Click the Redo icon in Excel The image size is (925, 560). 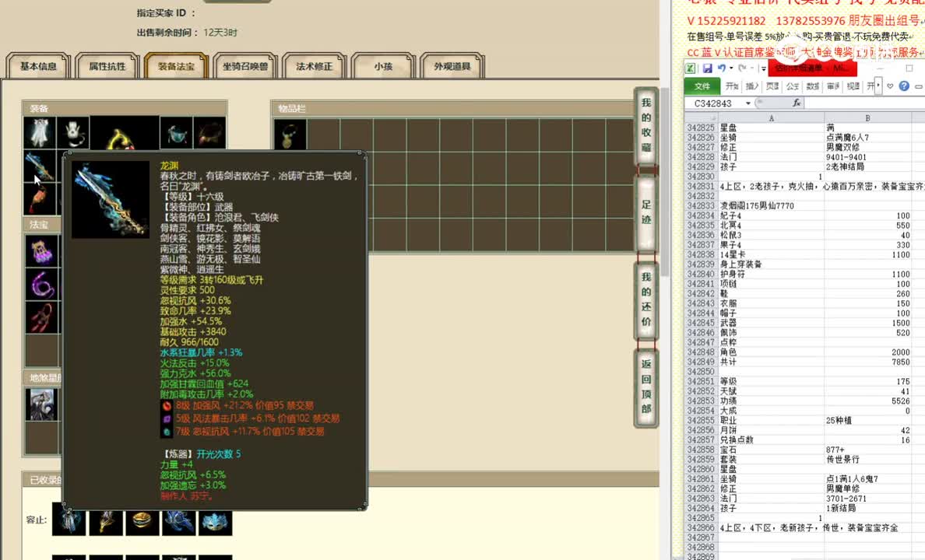pos(741,67)
